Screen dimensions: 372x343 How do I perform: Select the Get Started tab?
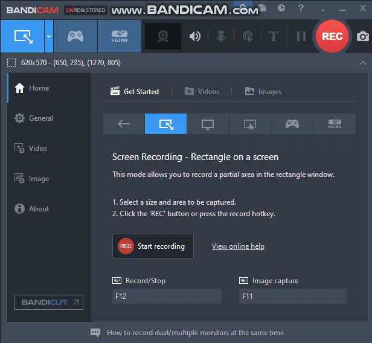[x=135, y=91]
